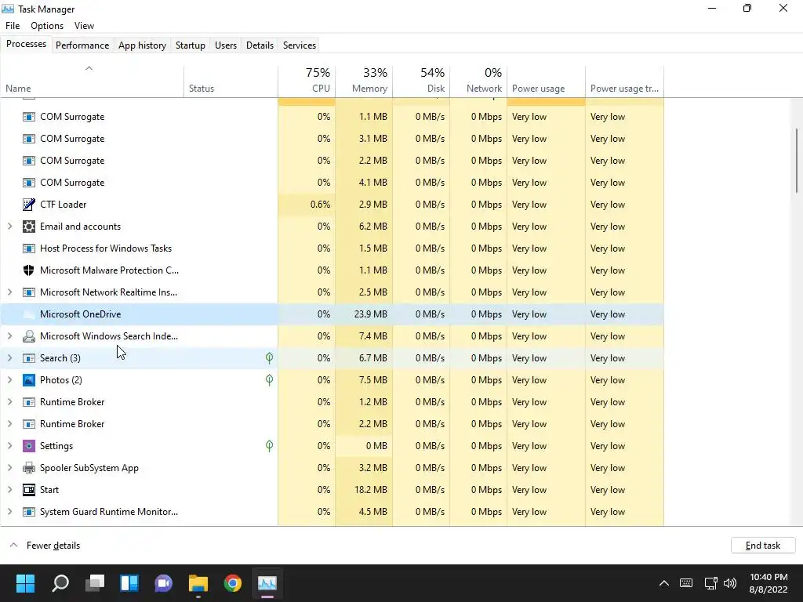This screenshot has width=803, height=602.
Task: Expand the Start process
Action: tap(9, 490)
